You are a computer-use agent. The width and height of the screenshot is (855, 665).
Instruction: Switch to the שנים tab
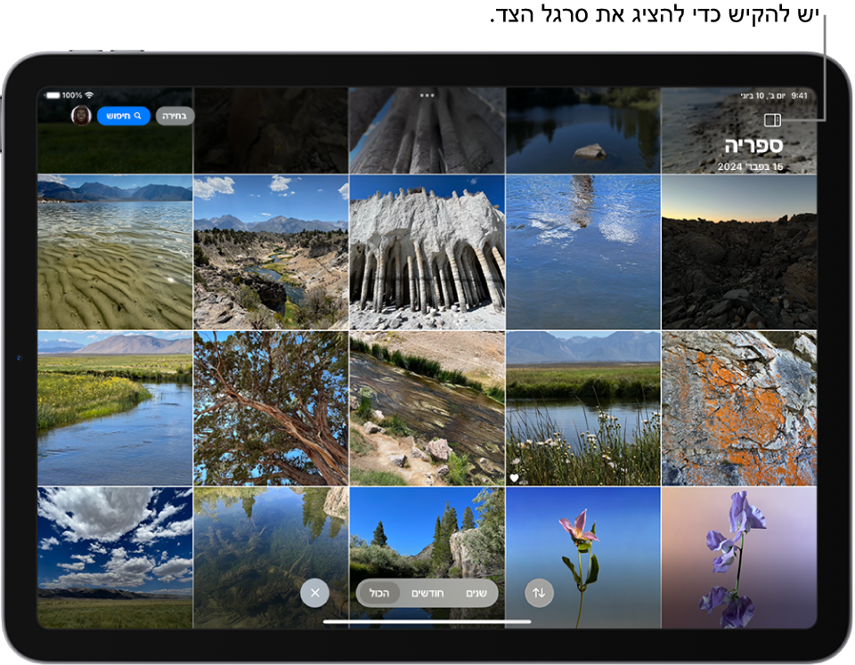(x=476, y=593)
